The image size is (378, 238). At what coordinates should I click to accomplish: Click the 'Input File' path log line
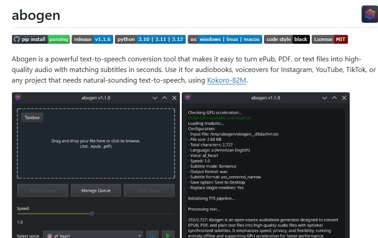coord(233,134)
